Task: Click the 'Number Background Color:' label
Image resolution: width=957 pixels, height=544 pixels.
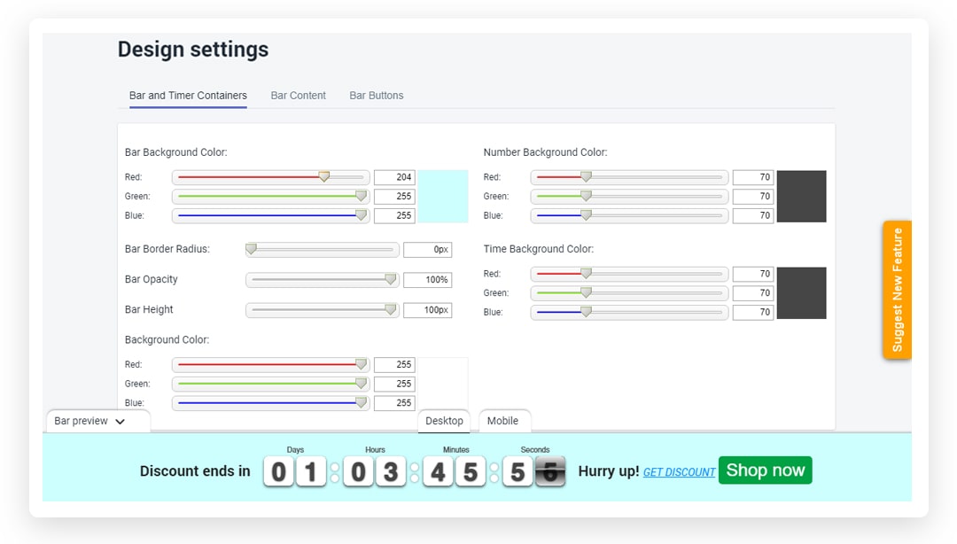Action: click(x=545, y=152)
